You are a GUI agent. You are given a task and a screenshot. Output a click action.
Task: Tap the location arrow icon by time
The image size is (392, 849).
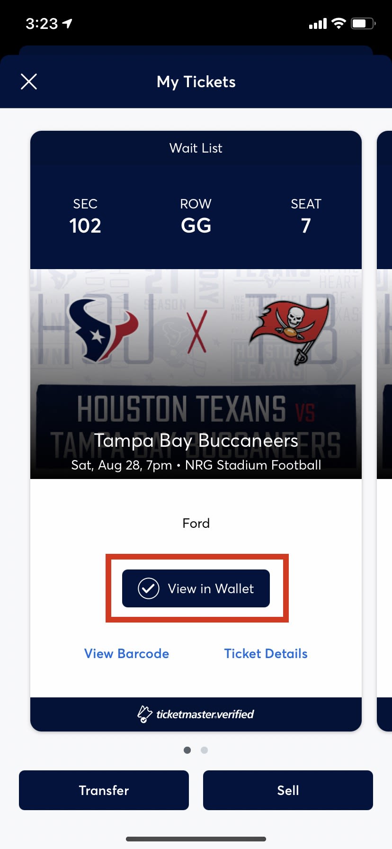pos(67,23)
